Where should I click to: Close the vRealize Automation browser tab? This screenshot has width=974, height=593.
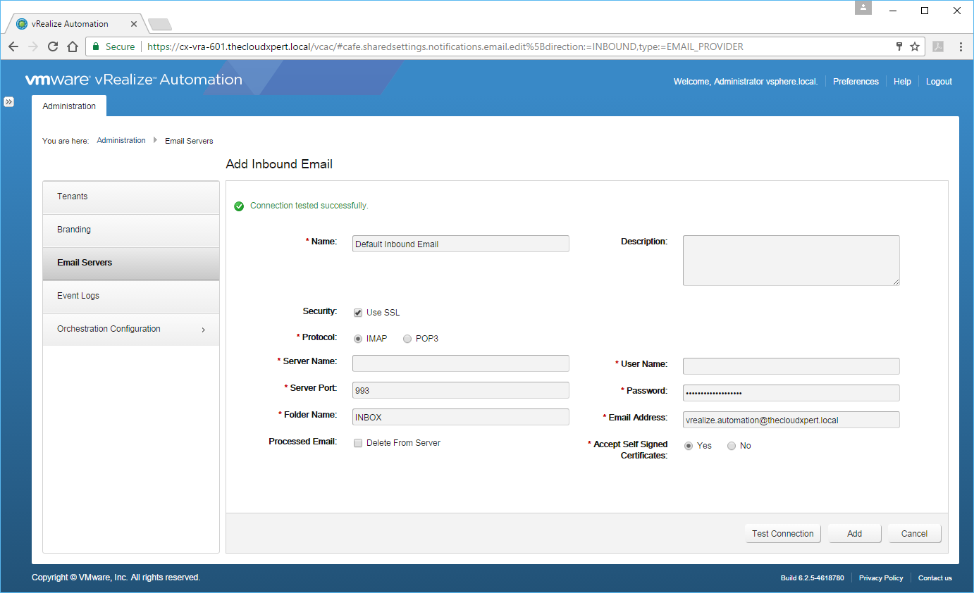click(135, 24)
